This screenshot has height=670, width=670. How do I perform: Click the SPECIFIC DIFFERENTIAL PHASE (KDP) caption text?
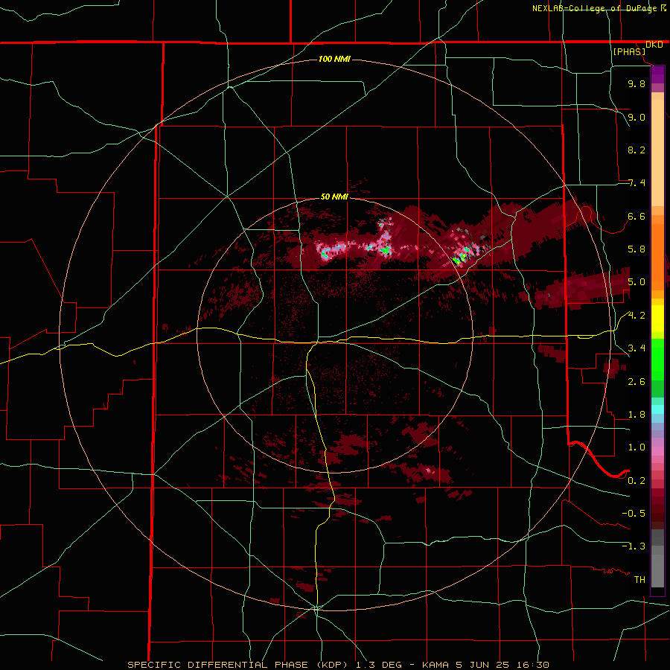(x=239, y=665)
